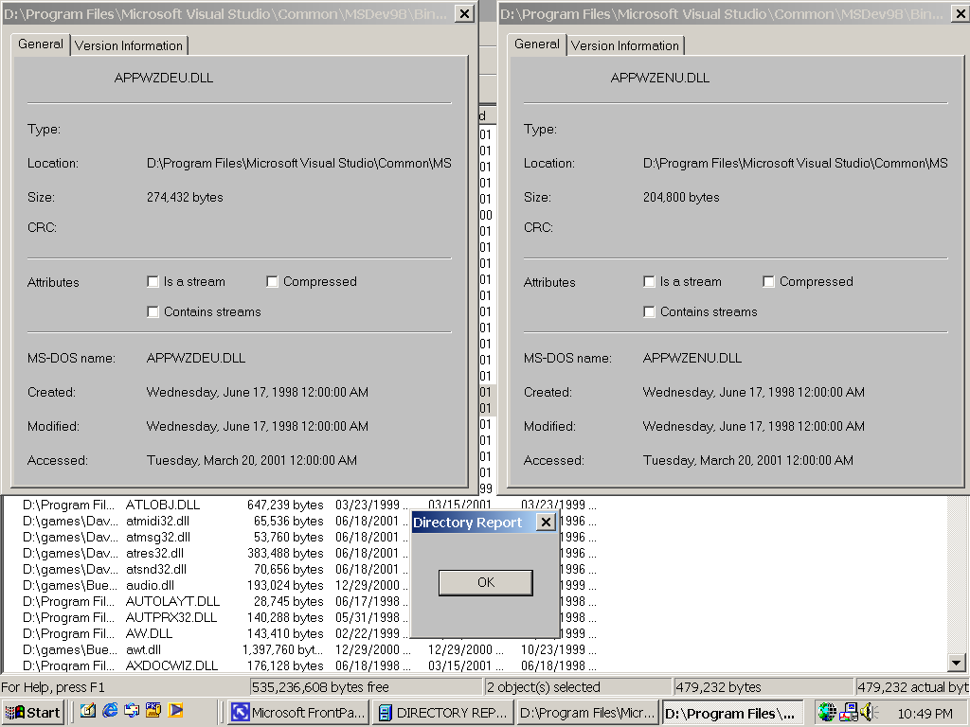Launch Internet Explorer from Quick Launch

click(110, 712)
